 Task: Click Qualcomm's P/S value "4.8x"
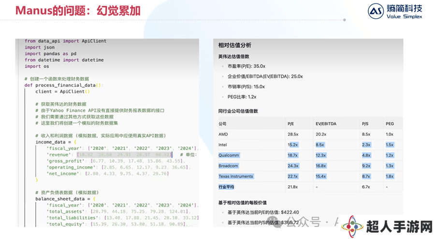366,155
